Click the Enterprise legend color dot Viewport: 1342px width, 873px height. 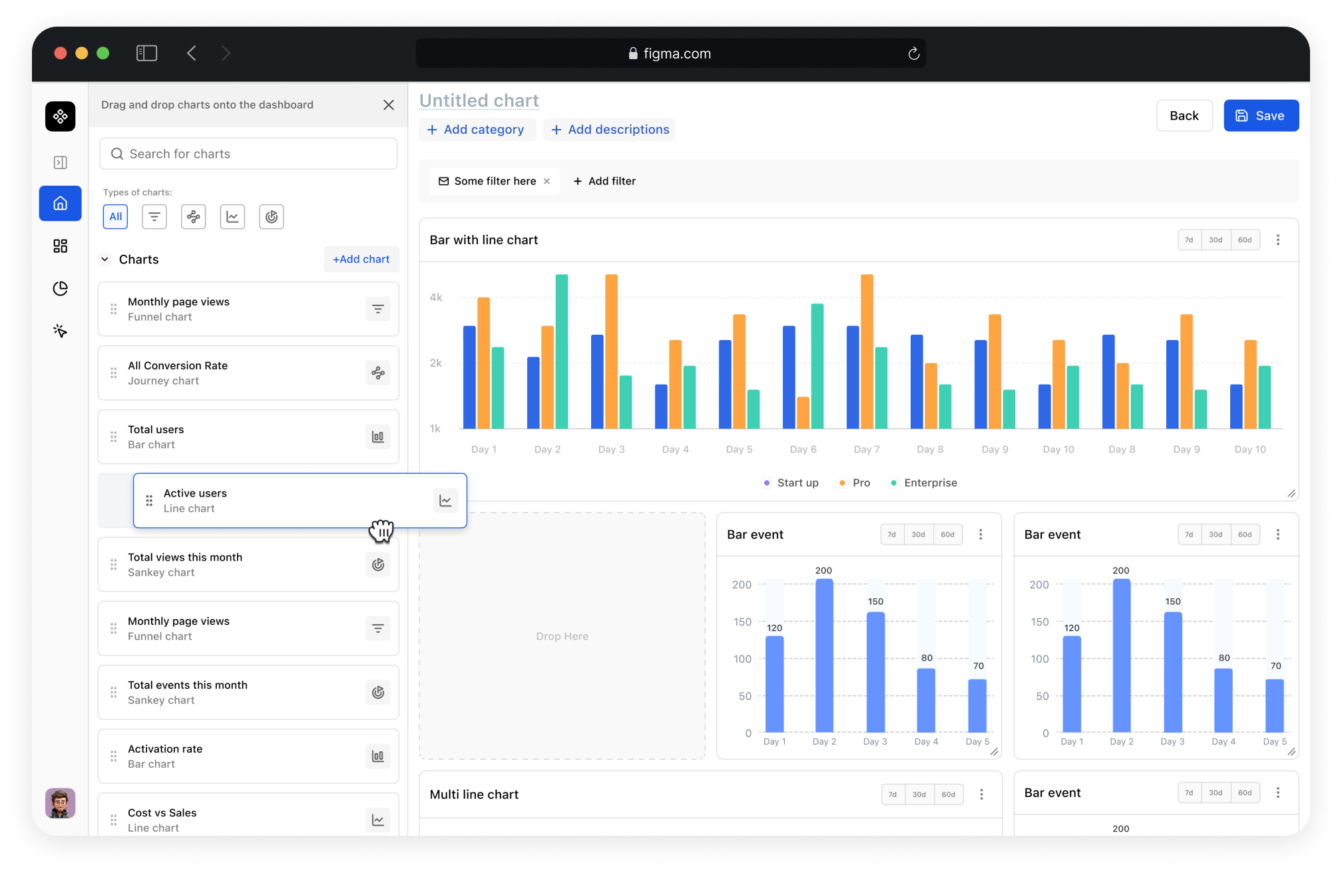(893, 483)
